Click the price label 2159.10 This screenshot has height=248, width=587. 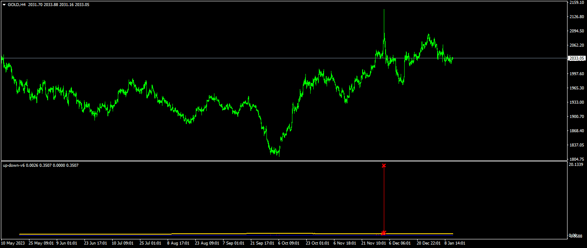click(577, 3)
